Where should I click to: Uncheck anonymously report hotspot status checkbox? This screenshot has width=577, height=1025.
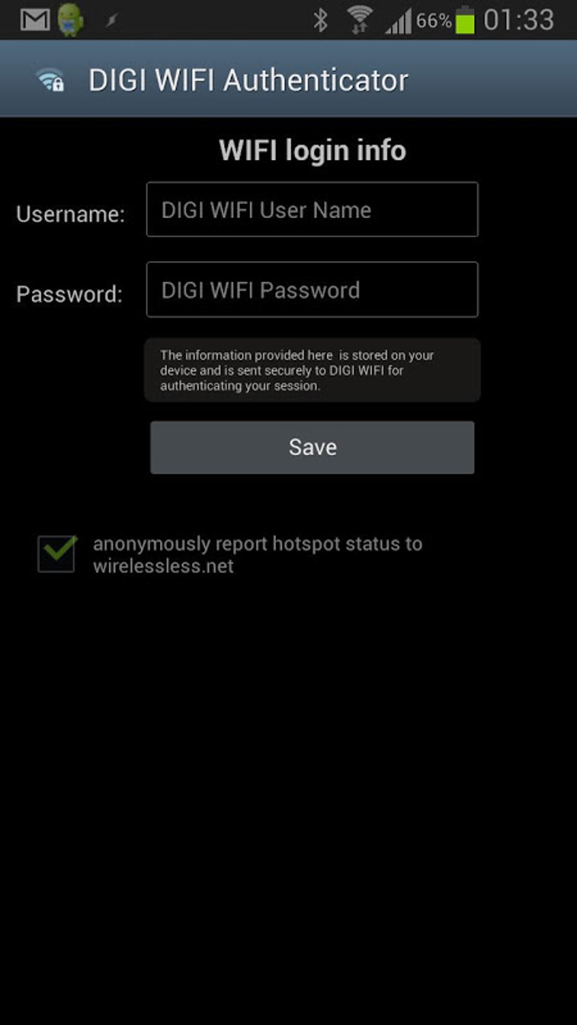click(x=57, y=553)
